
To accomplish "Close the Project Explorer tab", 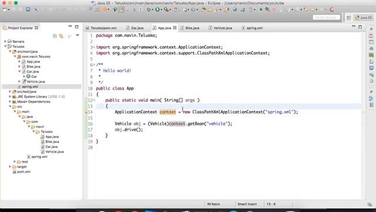I will pyautogui.click(x=36, y=28).
